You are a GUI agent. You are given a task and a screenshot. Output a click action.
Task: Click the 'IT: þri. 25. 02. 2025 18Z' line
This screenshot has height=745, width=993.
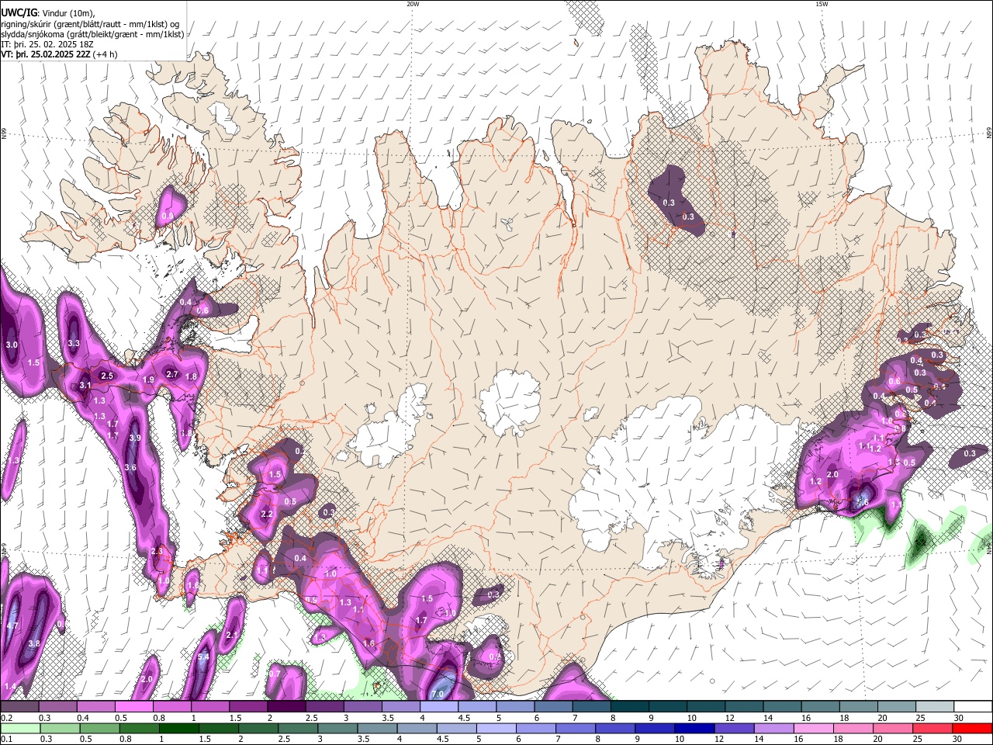click(46, 44)
